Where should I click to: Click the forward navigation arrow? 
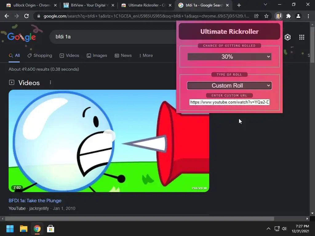tap(17, 16)
